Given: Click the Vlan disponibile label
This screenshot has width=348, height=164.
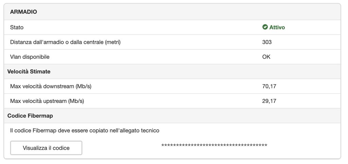Looking at the screenshot, I should (x=30, y=57).
